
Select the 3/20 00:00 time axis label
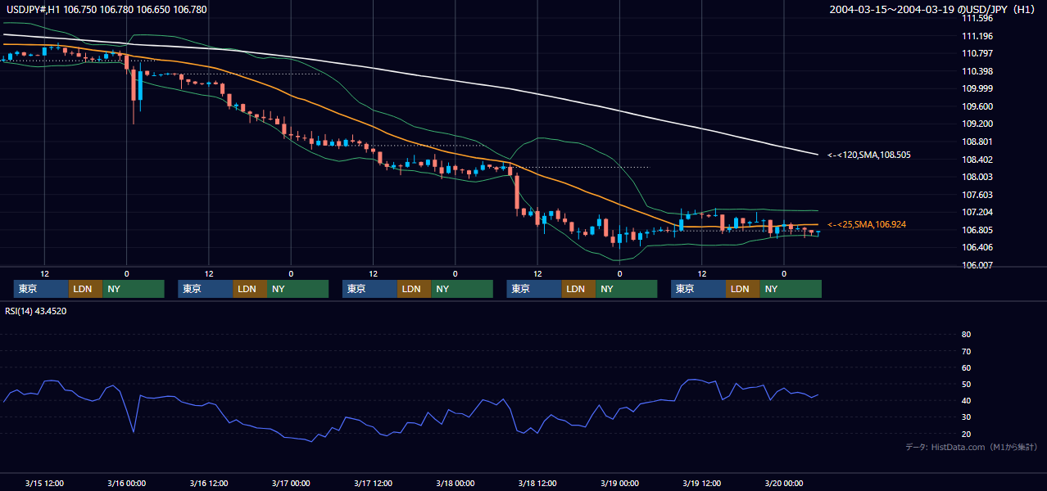(x=784, y=483)
